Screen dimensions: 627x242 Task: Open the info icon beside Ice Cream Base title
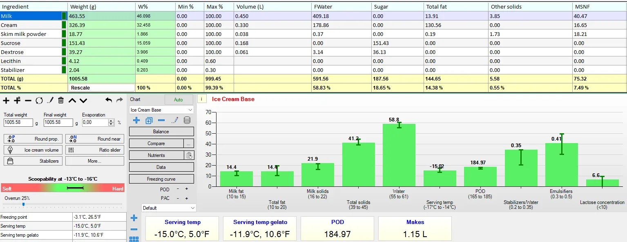(x=202, y=99)
